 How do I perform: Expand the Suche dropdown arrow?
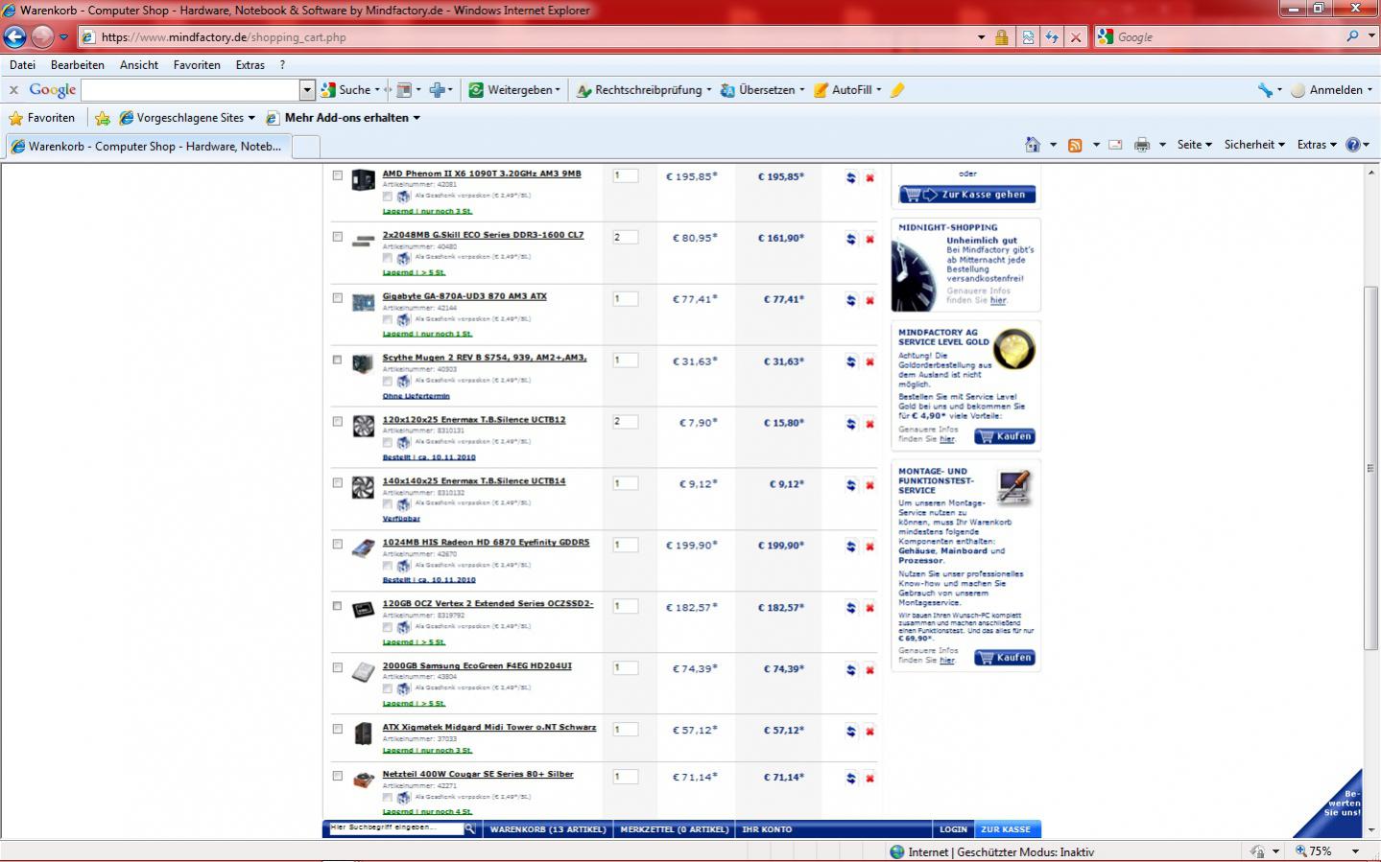[x=377, y=90]
